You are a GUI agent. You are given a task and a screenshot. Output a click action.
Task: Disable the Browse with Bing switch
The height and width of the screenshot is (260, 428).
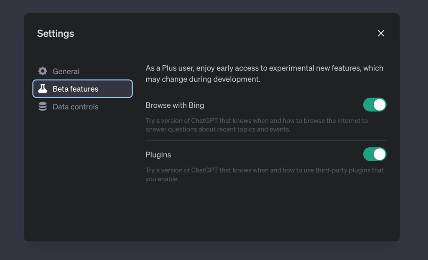(374, 105)
